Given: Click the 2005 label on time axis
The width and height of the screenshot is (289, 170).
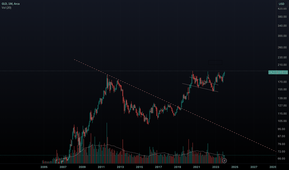Looking at the screenshot, I should pos(44,167).
